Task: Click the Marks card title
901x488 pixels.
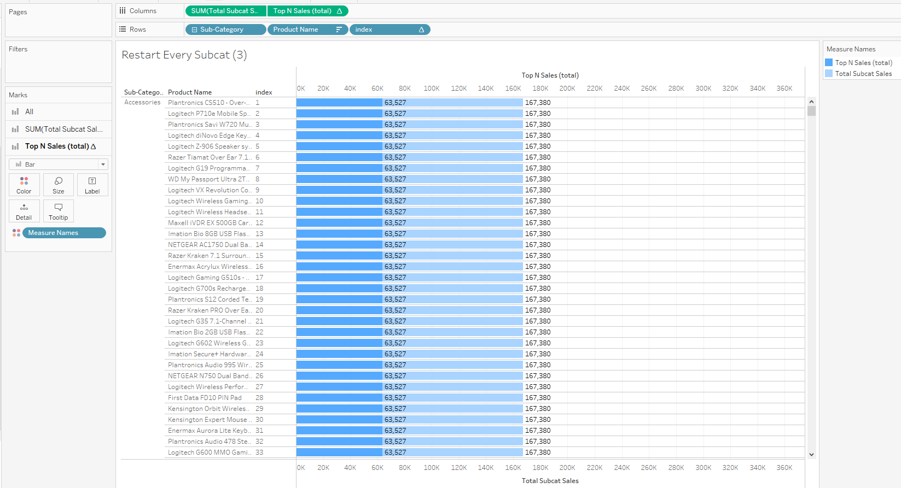Action: coord(18,95)
